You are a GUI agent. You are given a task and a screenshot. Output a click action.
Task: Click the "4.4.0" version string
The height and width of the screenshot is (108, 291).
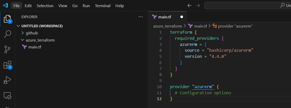coord(218,56)
